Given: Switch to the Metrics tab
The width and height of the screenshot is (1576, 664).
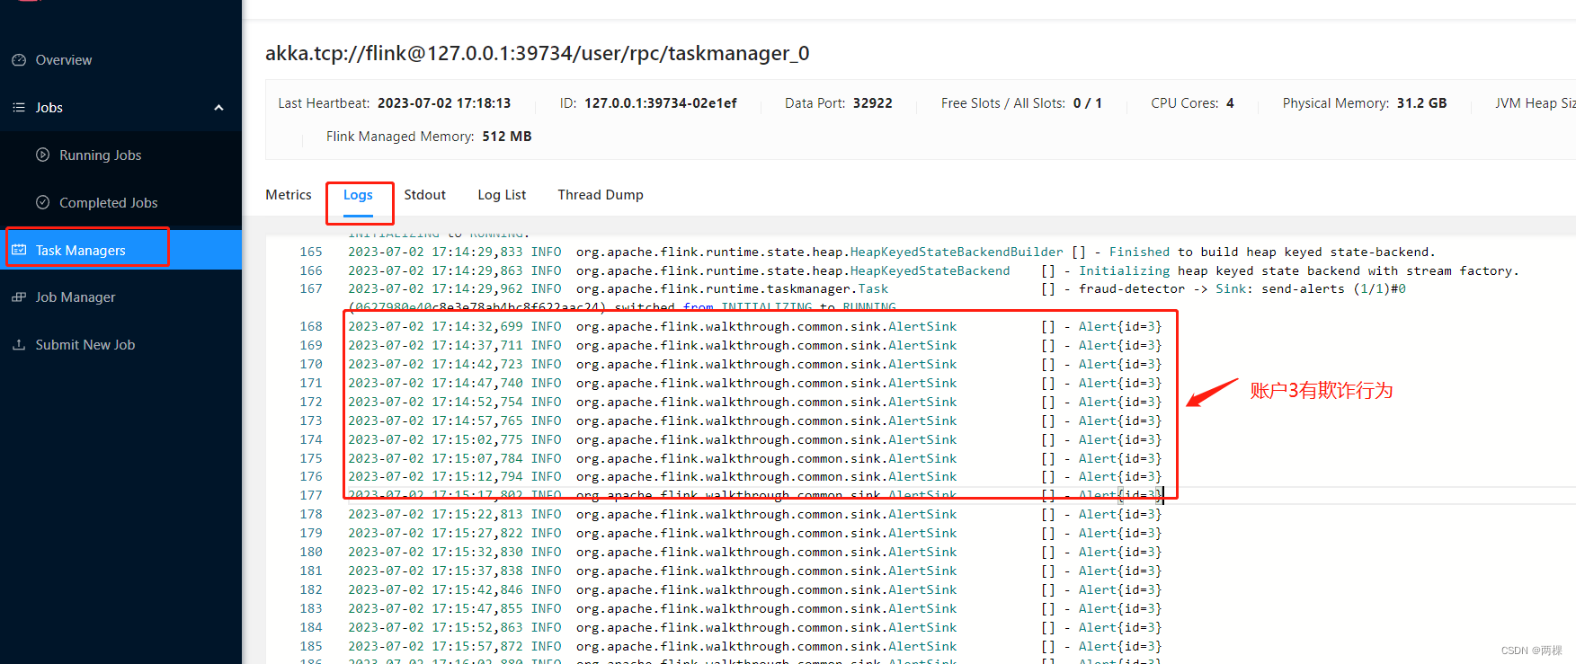Looking at the screenshot, I should pyautogui.click(x=289, y=195).
